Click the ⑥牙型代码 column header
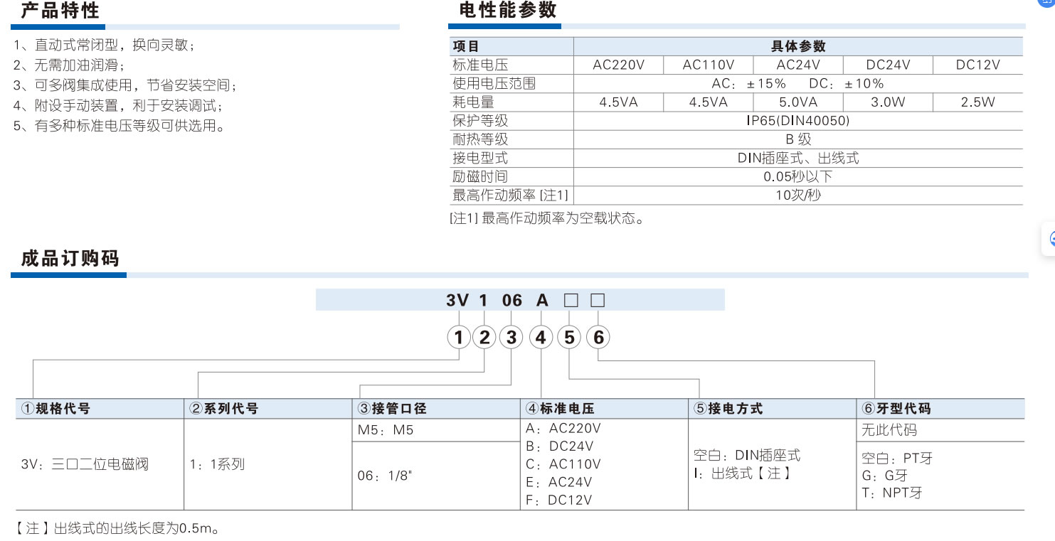 (x=896, y=409)
